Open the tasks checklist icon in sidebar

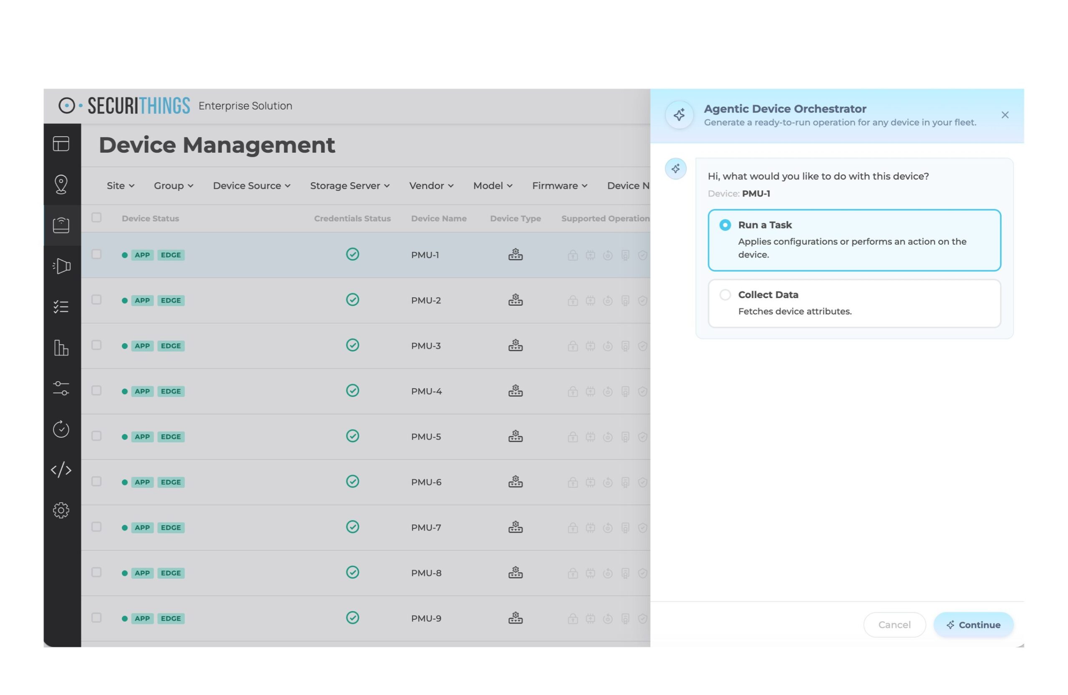point(61,306)
